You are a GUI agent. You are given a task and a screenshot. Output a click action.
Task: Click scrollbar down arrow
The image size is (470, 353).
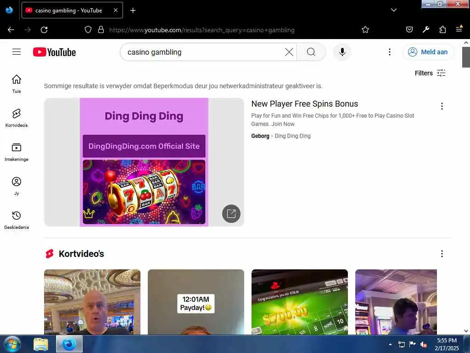pyautogui.click(x=466, y=331)
